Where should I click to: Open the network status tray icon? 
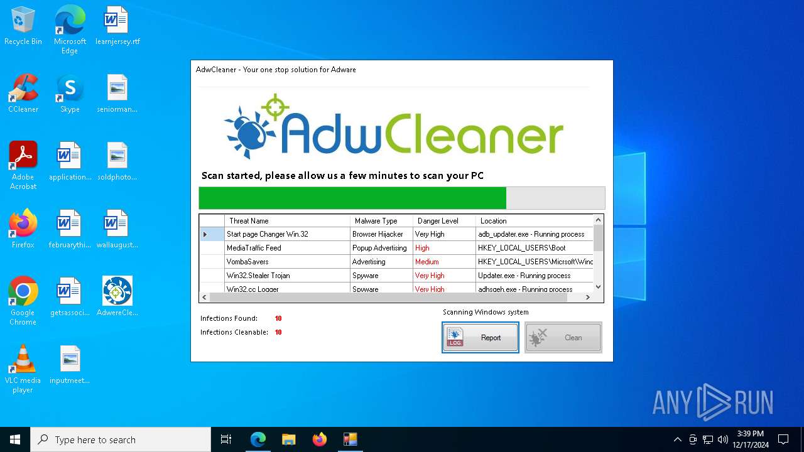[708, 439]
